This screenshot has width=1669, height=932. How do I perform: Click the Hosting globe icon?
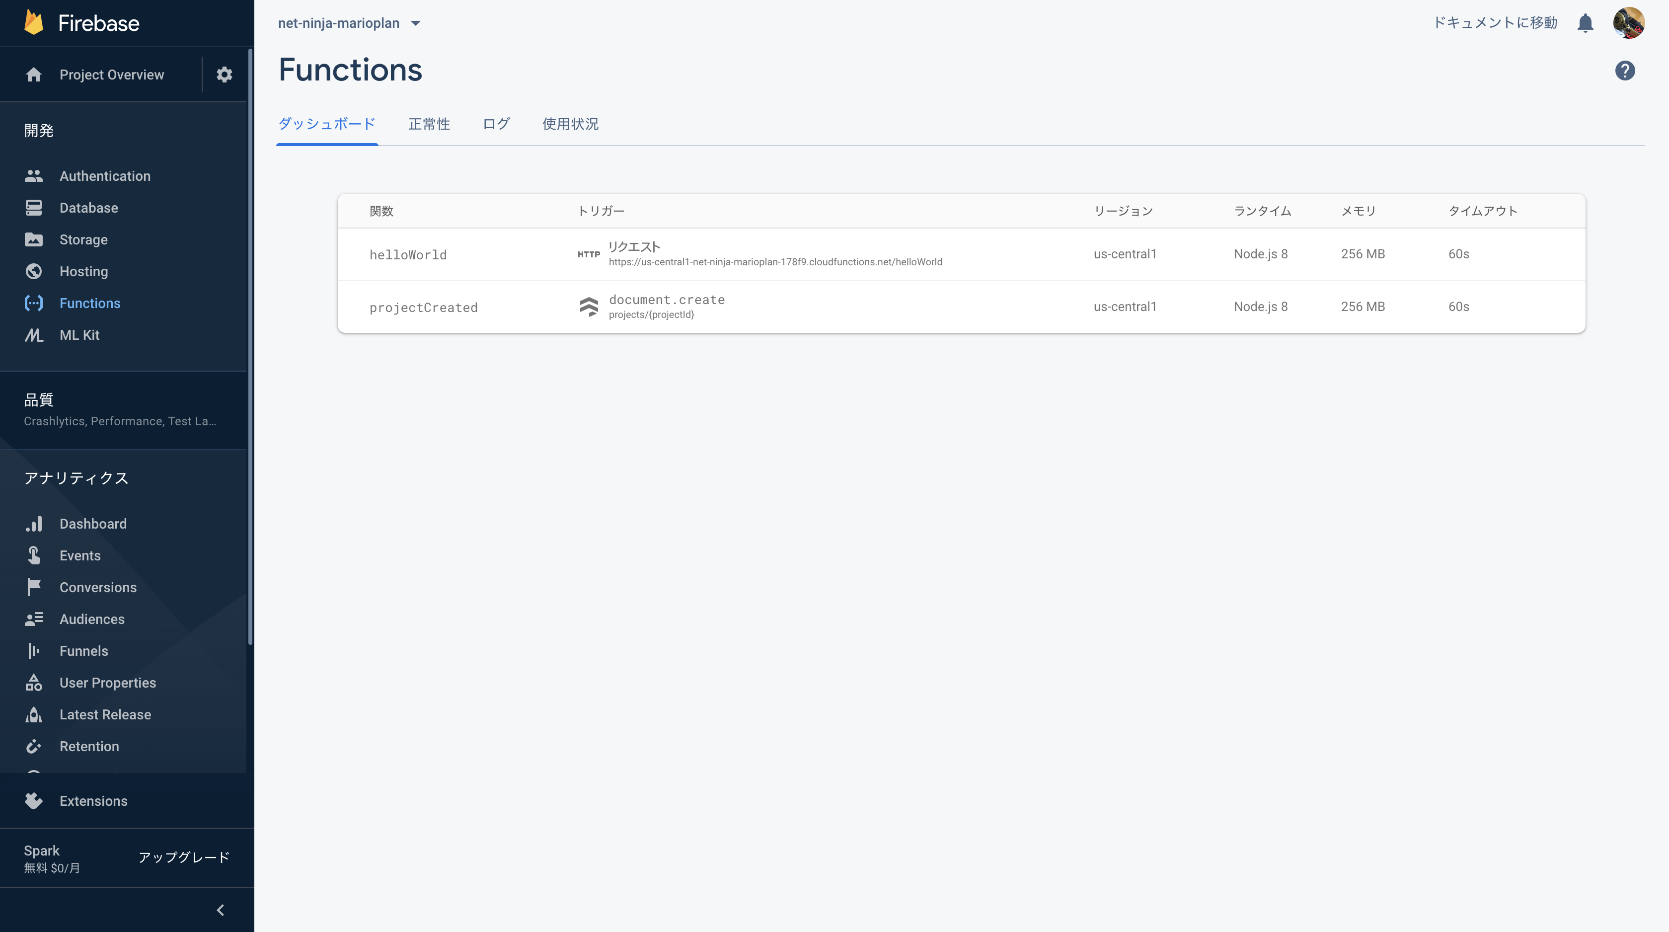[x=34, y=271]
